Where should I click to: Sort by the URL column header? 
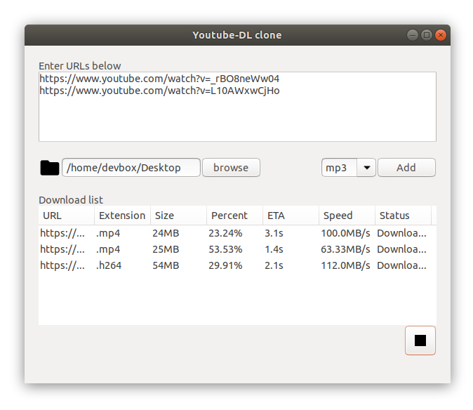click(x=67, y=216)
